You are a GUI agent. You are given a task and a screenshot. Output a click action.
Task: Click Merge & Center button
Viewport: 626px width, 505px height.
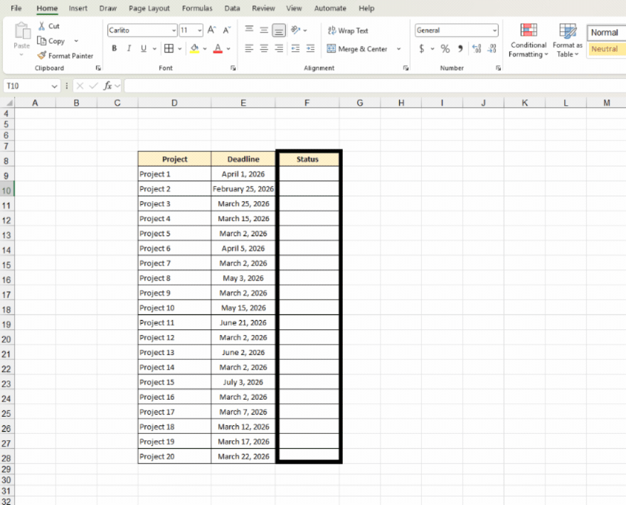[x=357, y=48]
